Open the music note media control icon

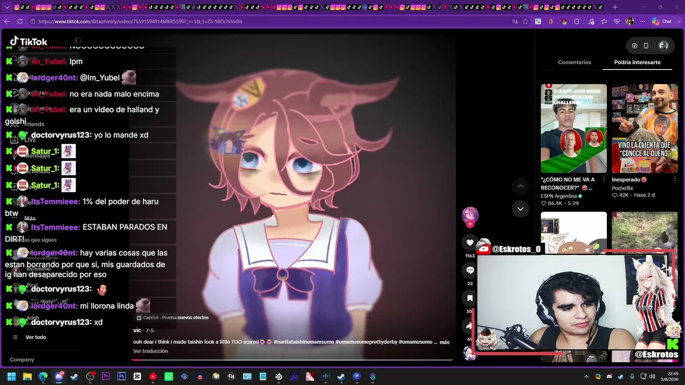pos(590,21)
